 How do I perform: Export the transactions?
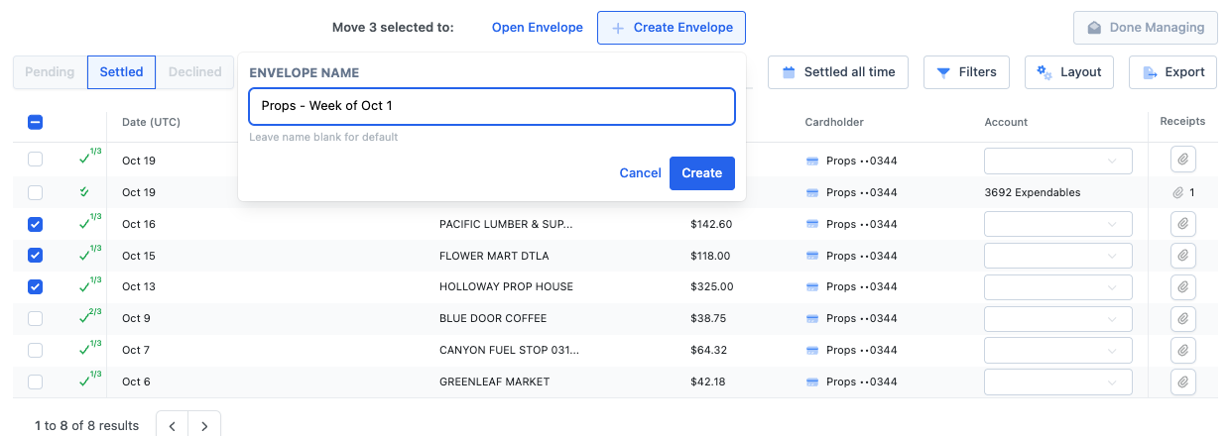(x=1172, y=72)
